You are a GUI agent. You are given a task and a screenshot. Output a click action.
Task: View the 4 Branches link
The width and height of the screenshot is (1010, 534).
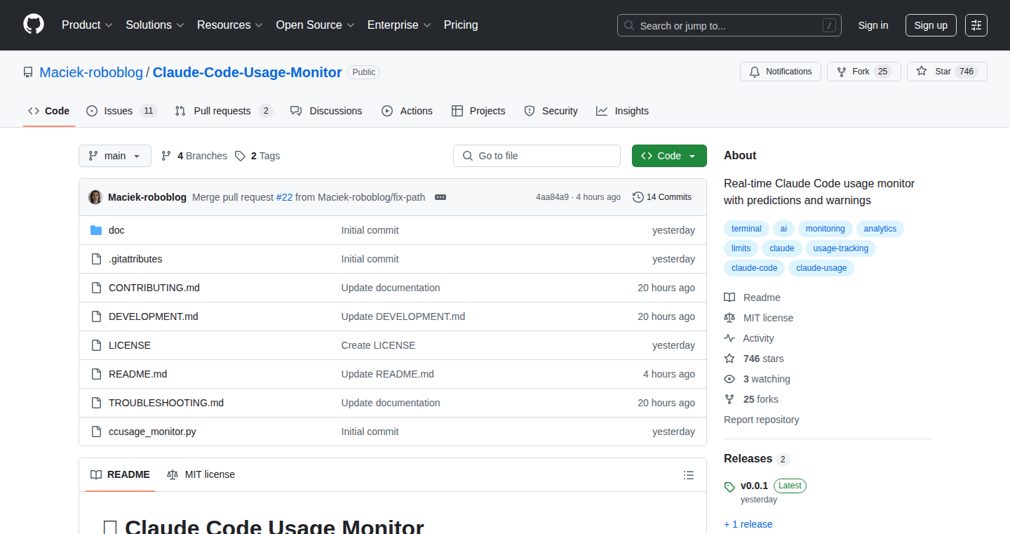click(x=194, y=156)
